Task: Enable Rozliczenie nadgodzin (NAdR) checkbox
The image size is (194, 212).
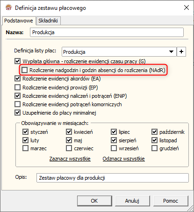Action: pyautogui.click(x=24, y=70)
